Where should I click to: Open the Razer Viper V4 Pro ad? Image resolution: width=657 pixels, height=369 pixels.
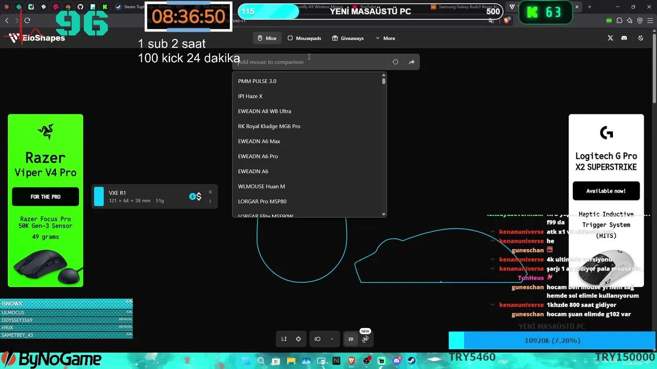[x=45, y=200]
